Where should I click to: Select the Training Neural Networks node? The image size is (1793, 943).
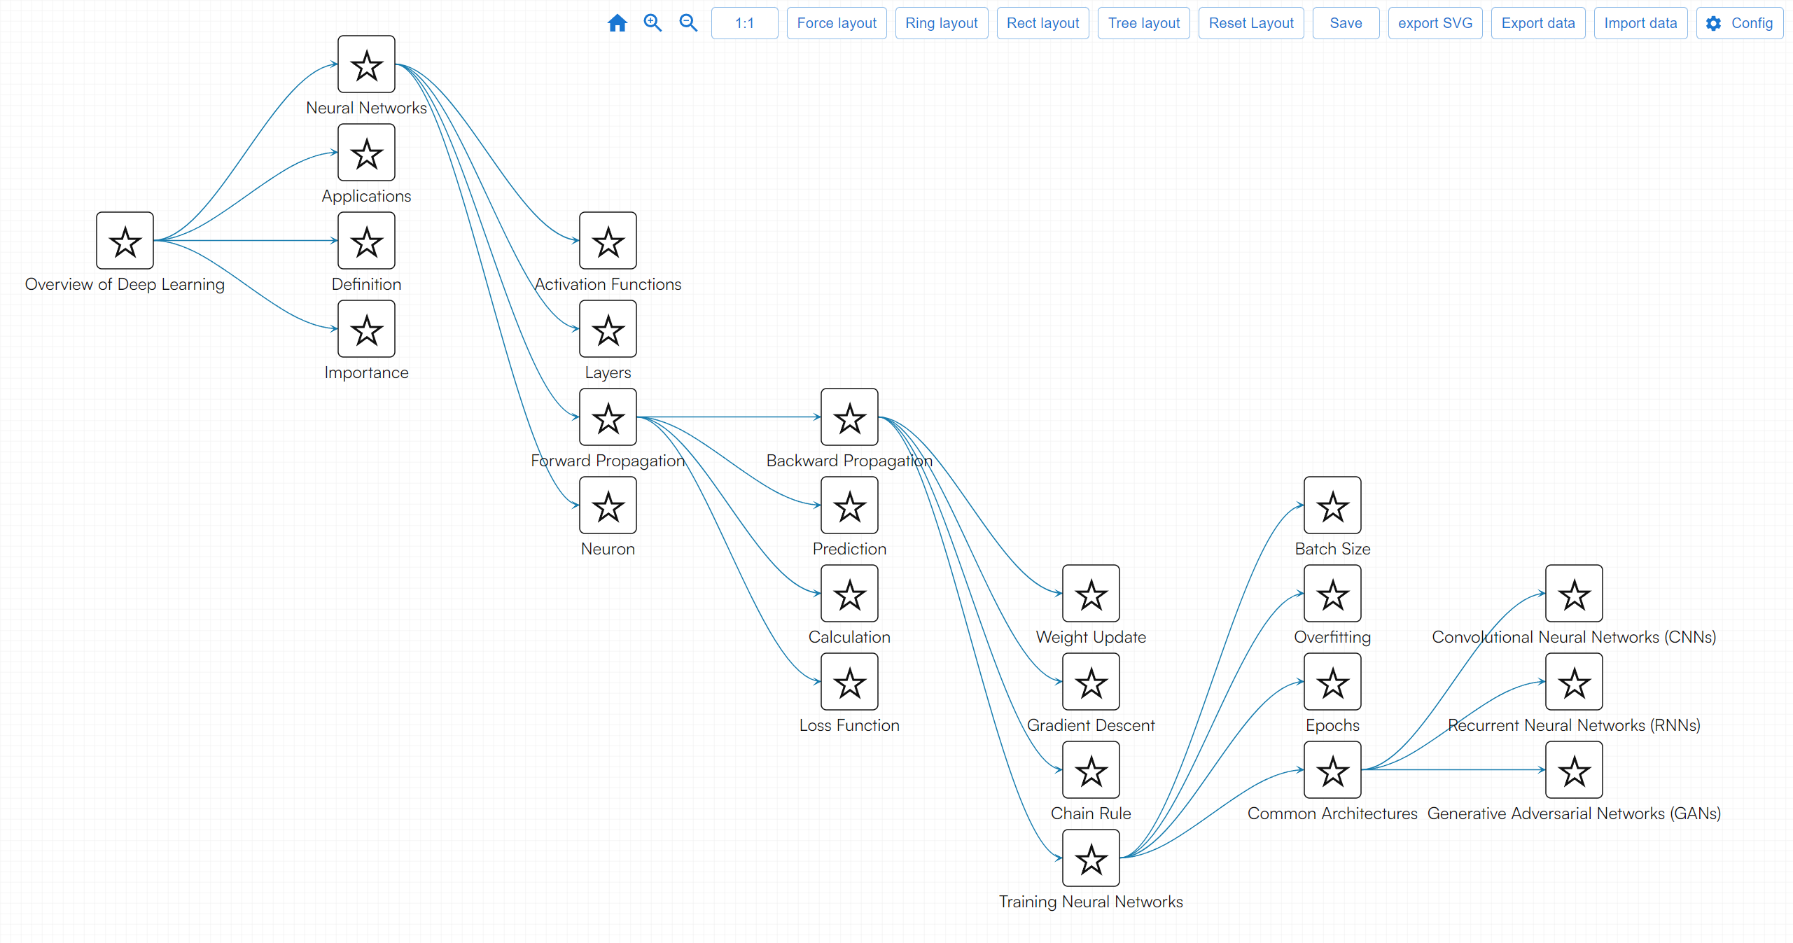(x=1091, y=858)
